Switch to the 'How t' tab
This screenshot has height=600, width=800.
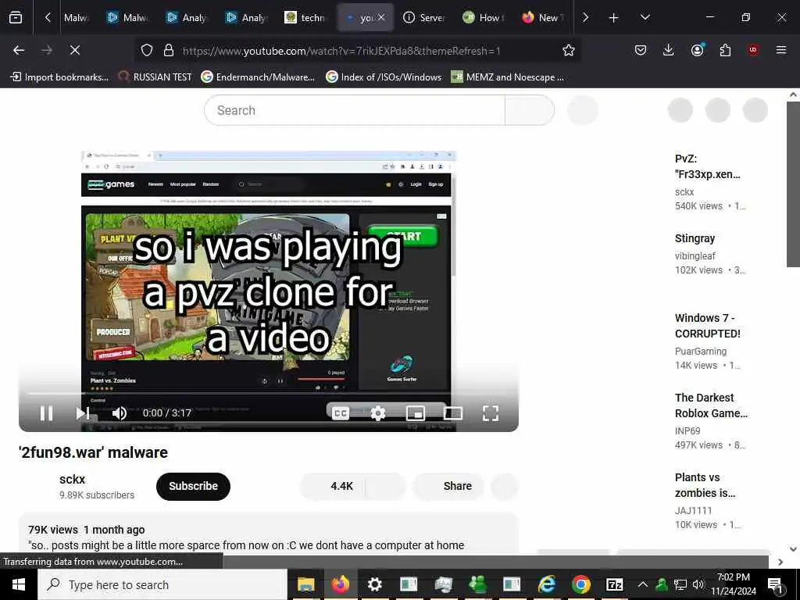pyautogui.click(x=483, y=18)
